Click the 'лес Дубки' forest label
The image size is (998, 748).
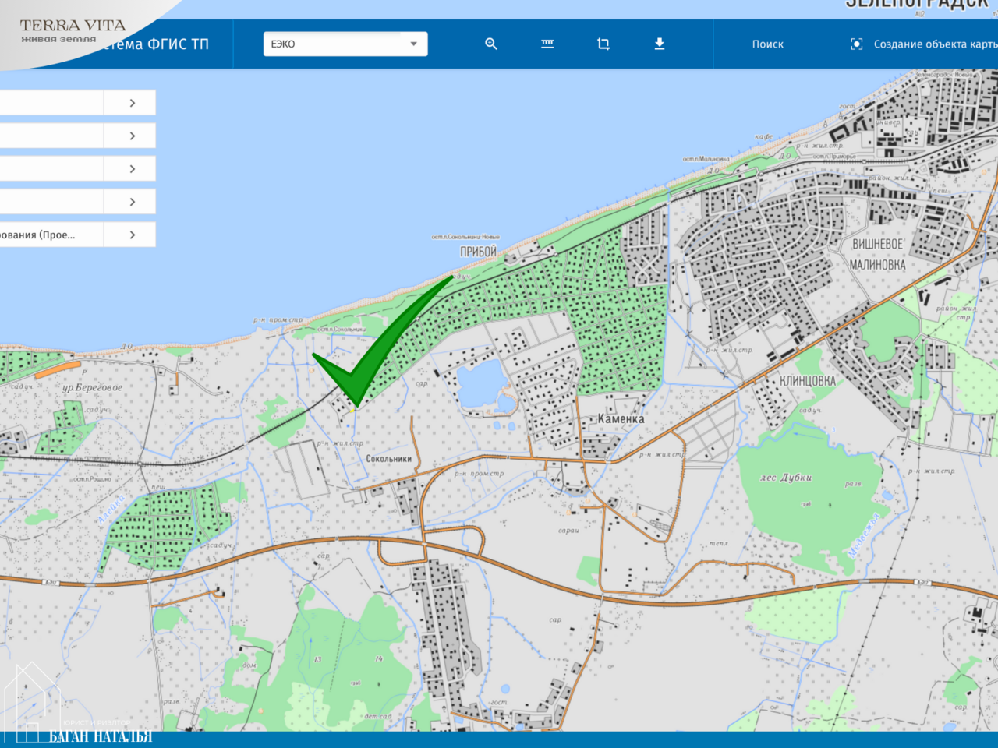point(786,477)
